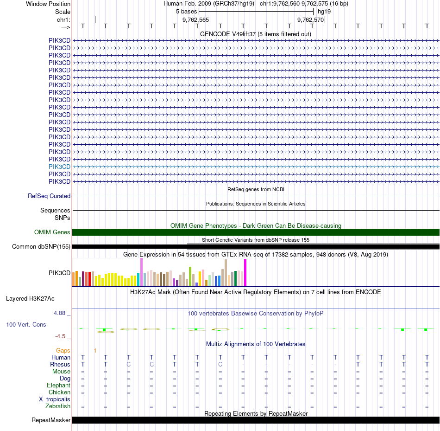This screenshot has height=431, width=440.
Task: Open 100 vertebrates Basewise Conservation title
Action: tap(255, 313)
